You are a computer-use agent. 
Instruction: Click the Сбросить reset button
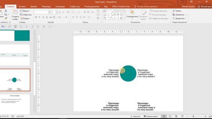[x=26, y=15]
